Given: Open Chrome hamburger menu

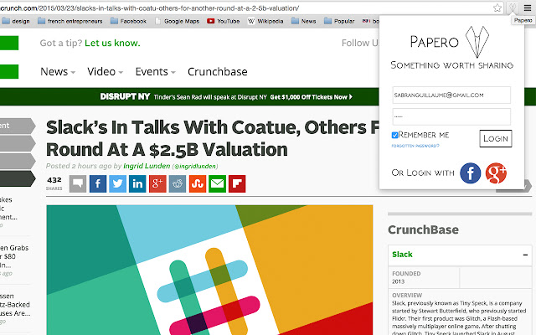Looking at the screenshot, I should pyautogui.click(x=528, y=8).
